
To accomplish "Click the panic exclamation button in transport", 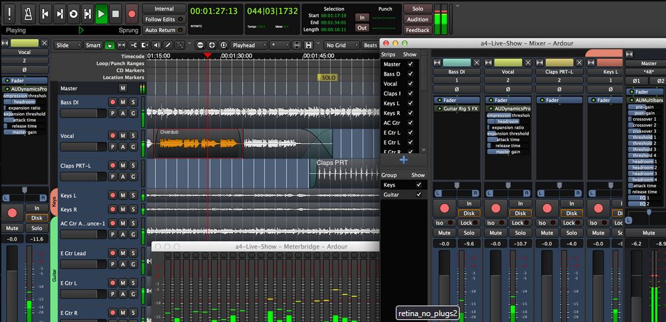I will click(x=11, y=14).
